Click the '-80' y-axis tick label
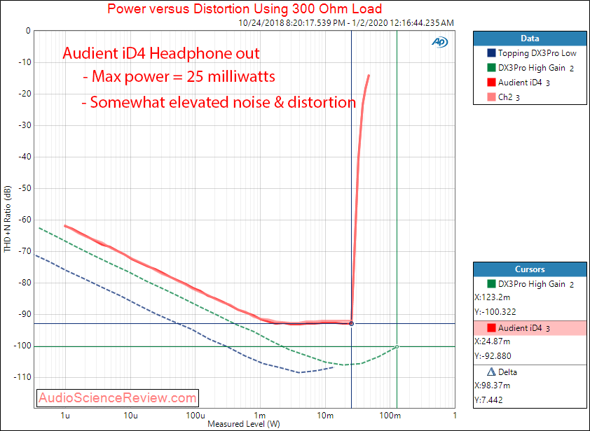590x431 pixels. [25, 283]
